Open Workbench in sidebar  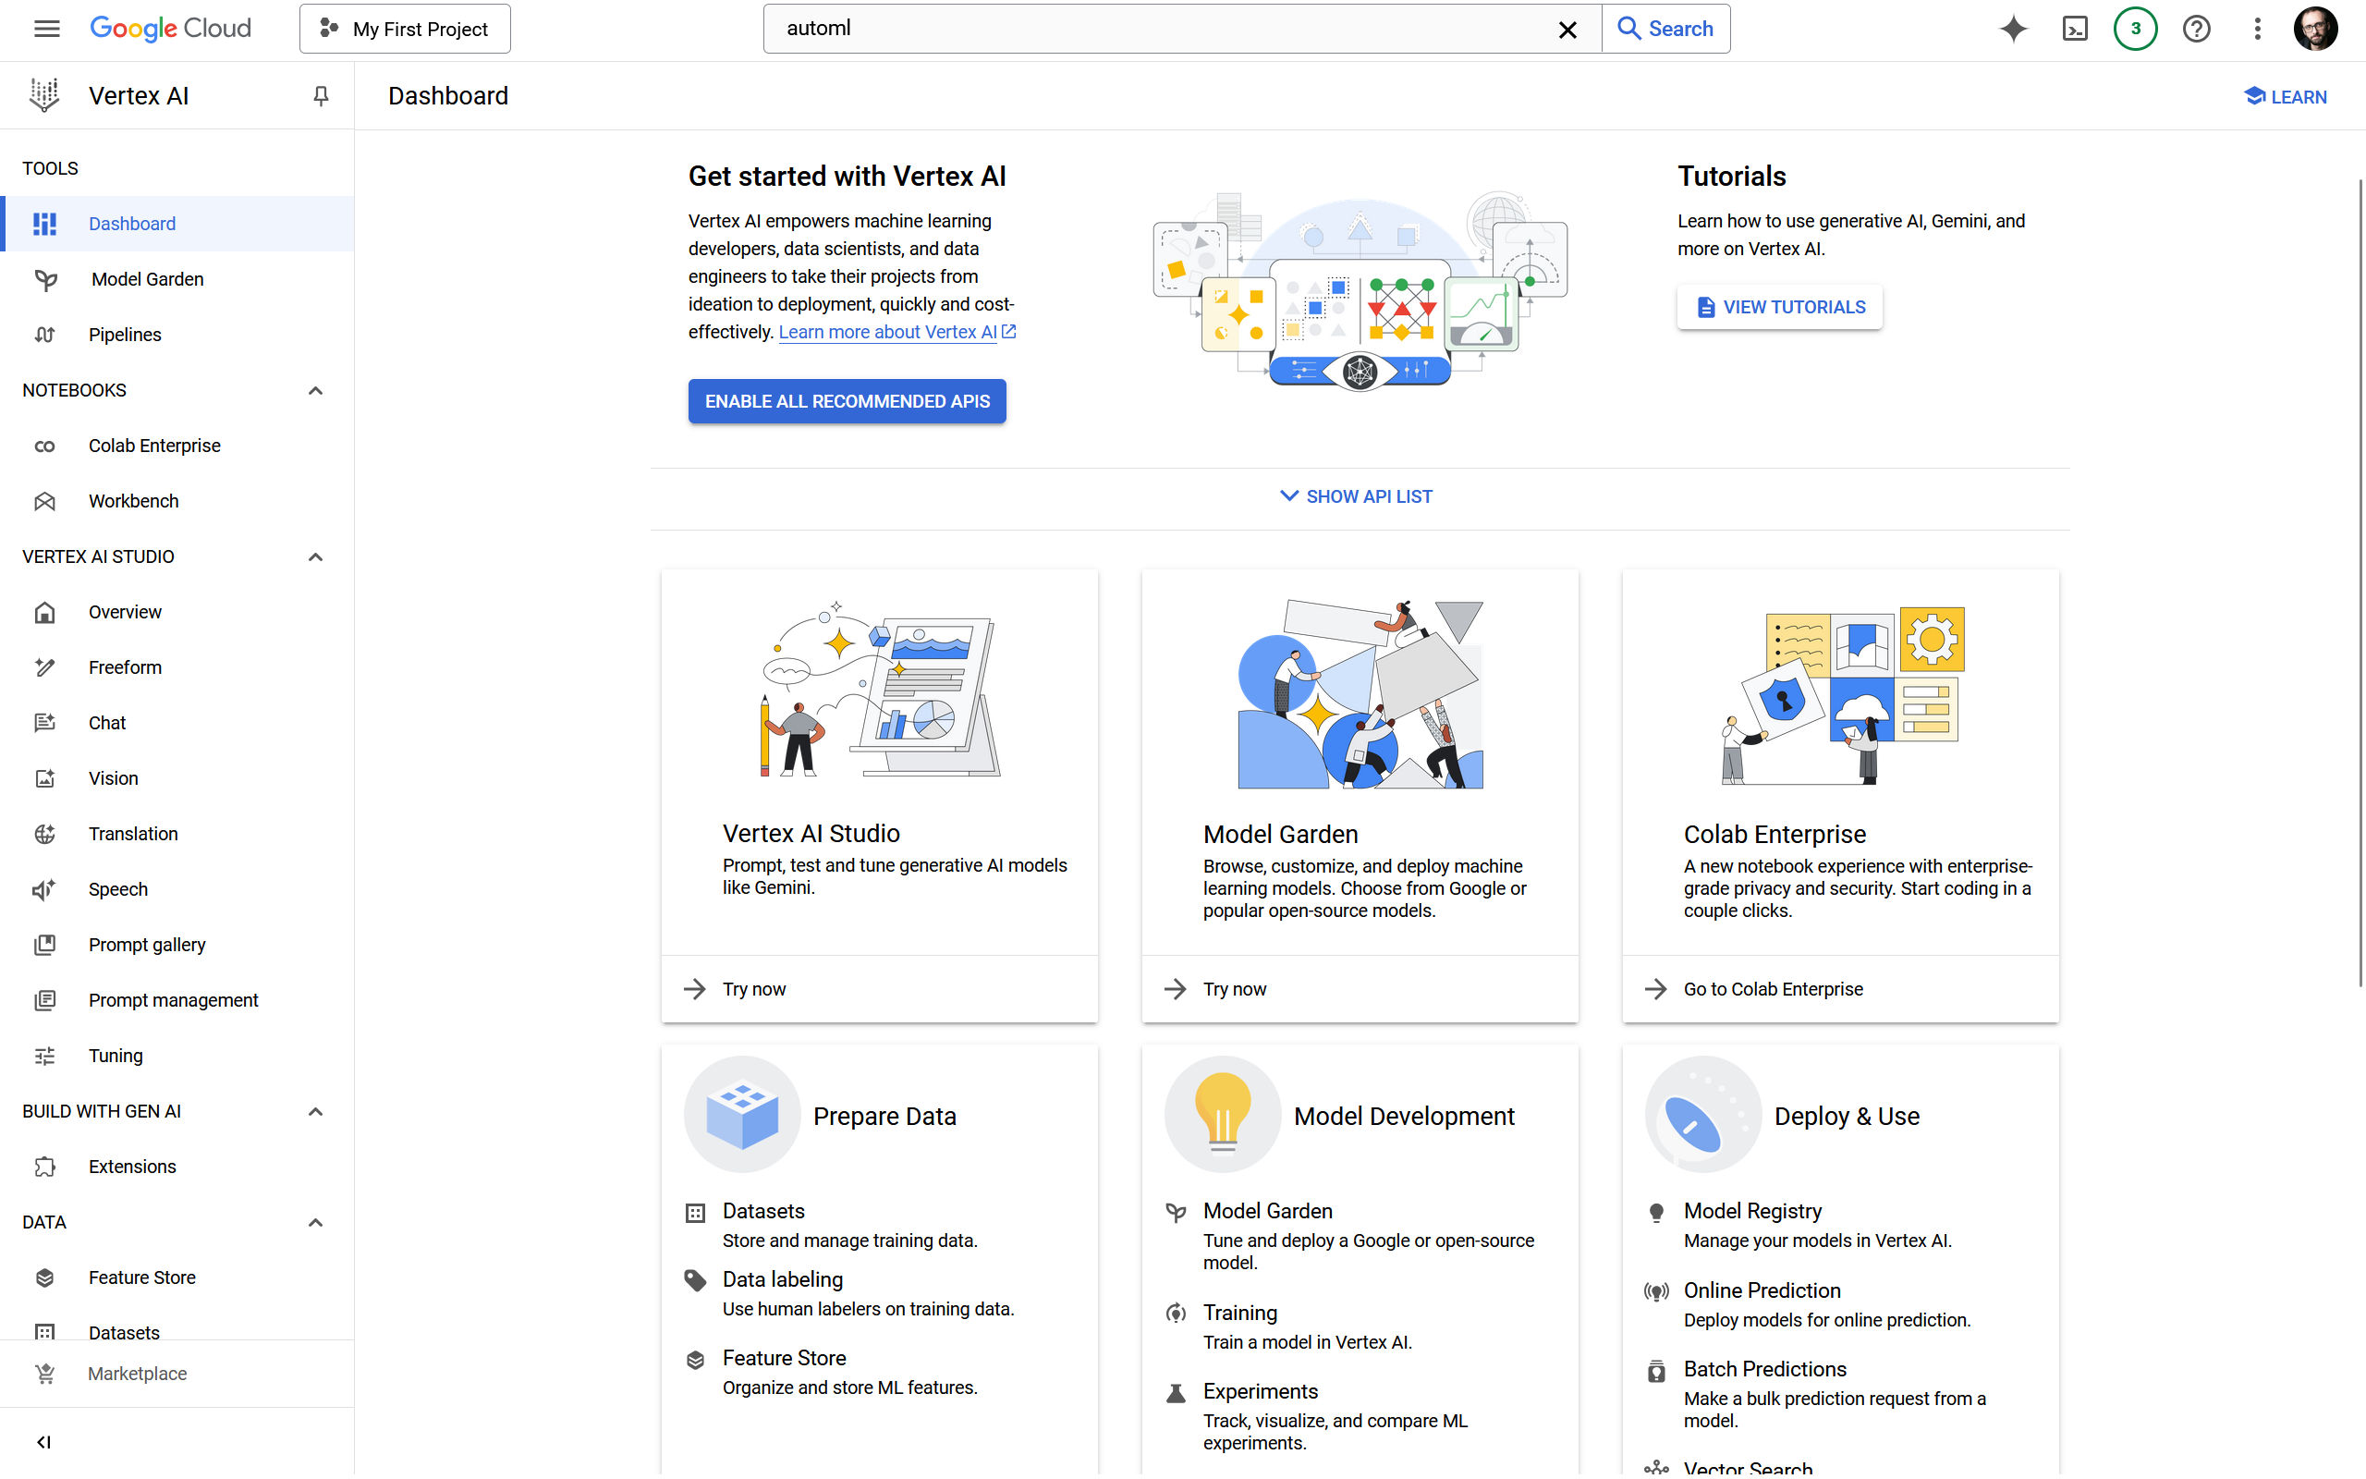click(x=178, y=501)
